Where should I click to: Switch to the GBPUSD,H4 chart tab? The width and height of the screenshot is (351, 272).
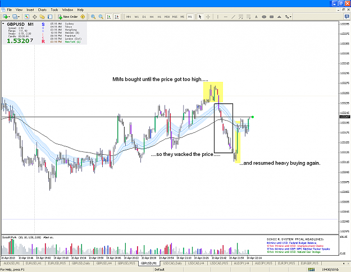tap(104, 263)
